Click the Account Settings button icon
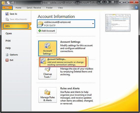The image size is (140, 113). tap(48, 46)
